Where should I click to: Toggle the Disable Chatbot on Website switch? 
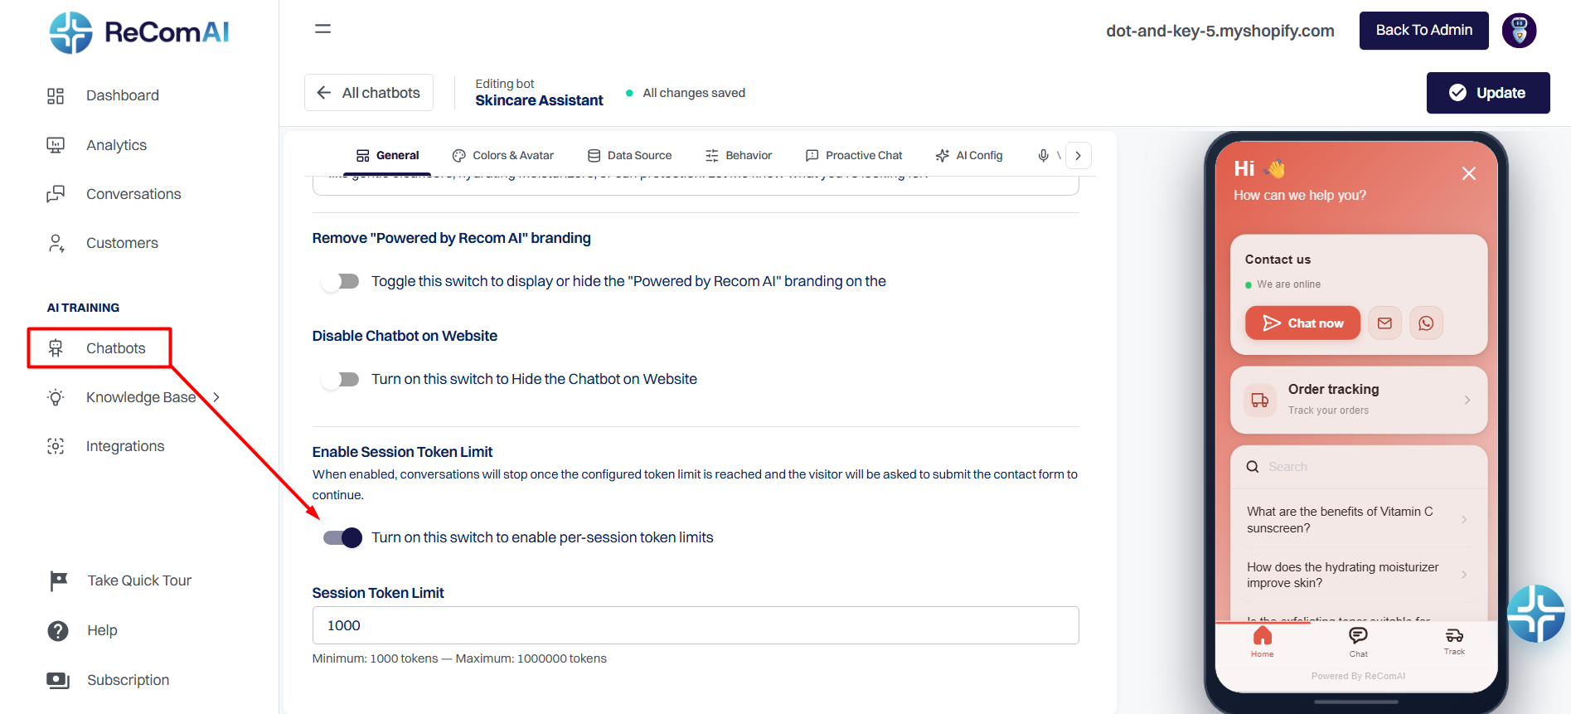341,380
